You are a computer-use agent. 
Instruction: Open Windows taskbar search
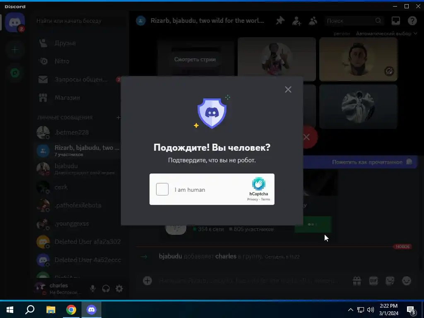coord(30,310)
